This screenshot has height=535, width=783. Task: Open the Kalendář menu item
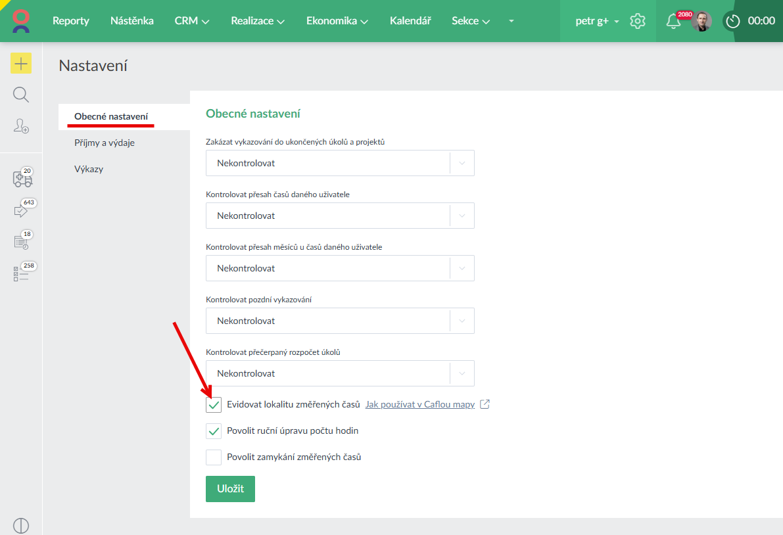point(410,21)
